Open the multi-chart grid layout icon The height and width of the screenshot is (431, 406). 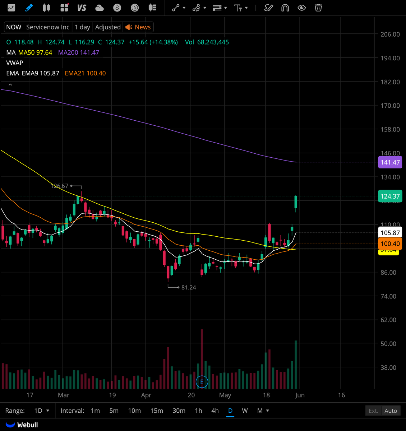pyautogui.click(x=64, y=8)
